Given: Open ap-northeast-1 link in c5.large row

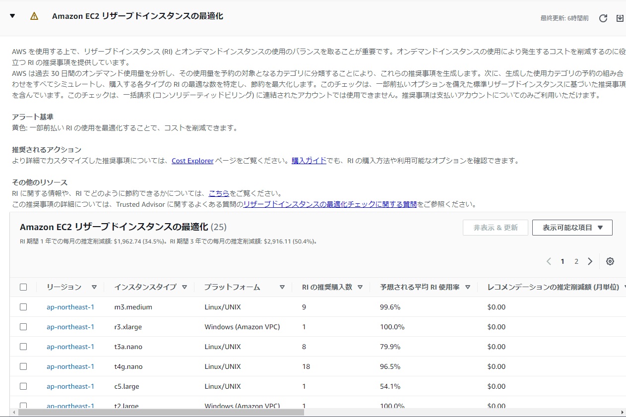Looking at the screenshot, I should point(70,386).
